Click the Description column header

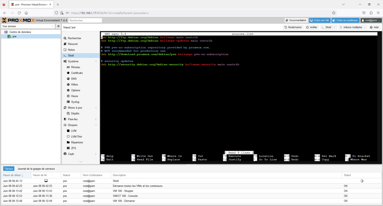[x=226, y=175]
